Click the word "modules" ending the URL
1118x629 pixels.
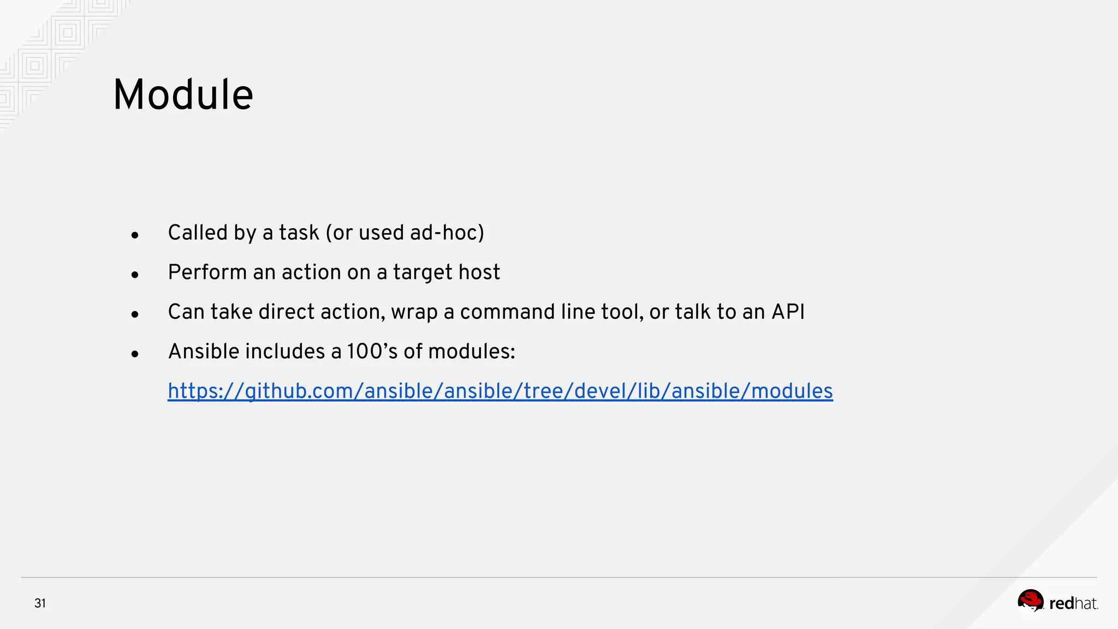(792, 391)
